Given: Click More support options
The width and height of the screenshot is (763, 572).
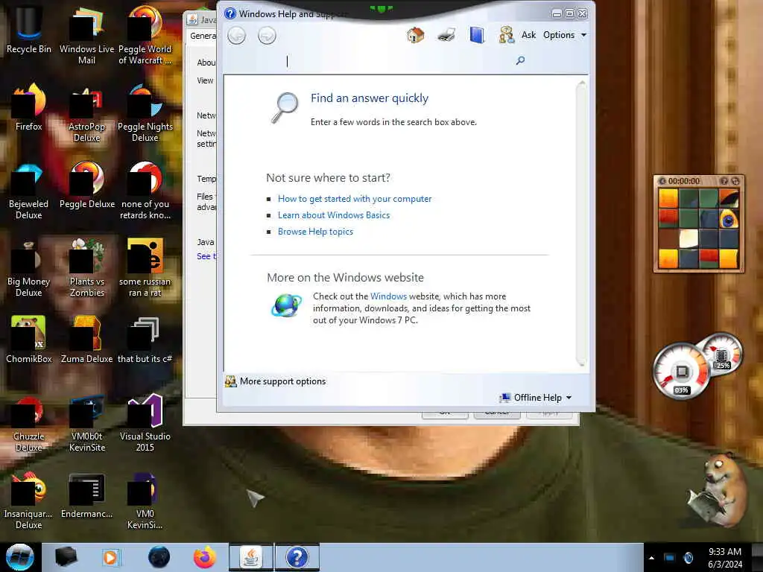Looking at the screenshot, I should click(x=276, y=381).
